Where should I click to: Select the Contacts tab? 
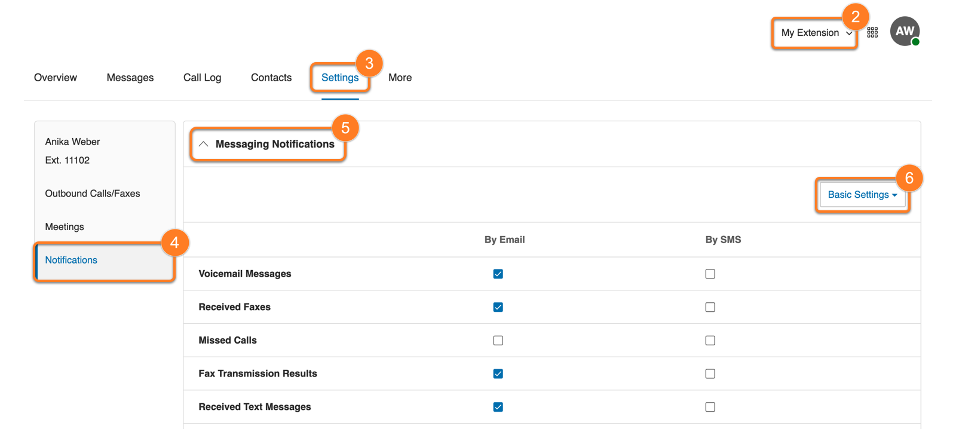point(271,78)
